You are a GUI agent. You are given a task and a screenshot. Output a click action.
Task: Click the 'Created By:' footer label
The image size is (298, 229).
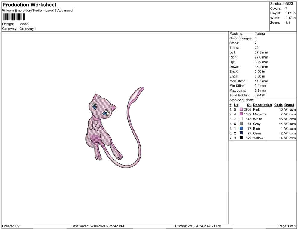(x=11, y=226)
